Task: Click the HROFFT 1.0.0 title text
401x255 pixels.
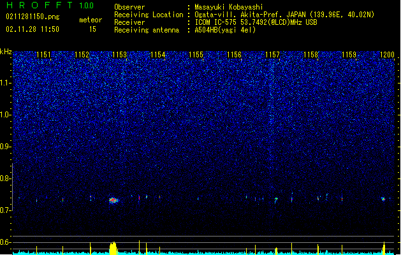Action: pos(50,5)
